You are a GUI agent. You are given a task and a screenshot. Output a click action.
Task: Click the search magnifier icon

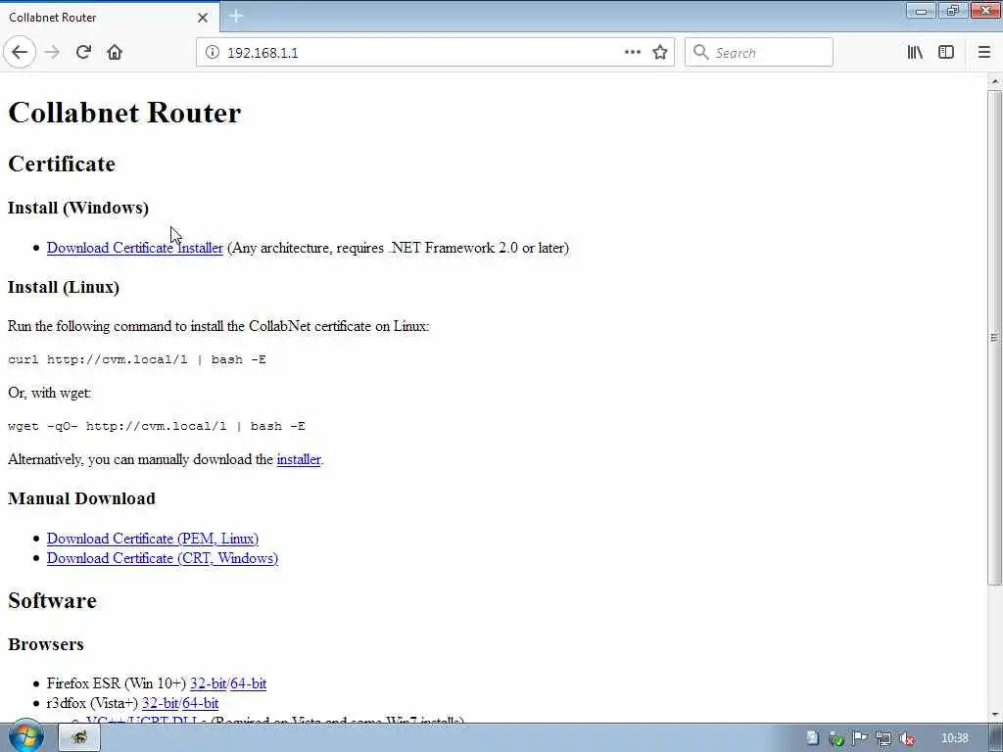pos(700,53)
